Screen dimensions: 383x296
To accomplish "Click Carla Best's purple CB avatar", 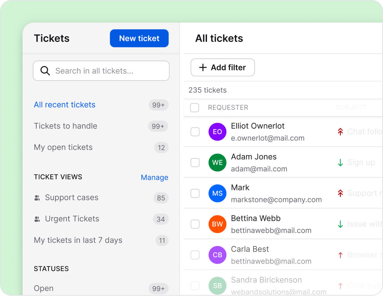I will [217, 255].
